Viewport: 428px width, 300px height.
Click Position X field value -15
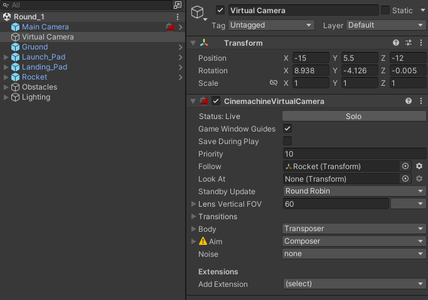pyautogui.click(x=311, y=58)
